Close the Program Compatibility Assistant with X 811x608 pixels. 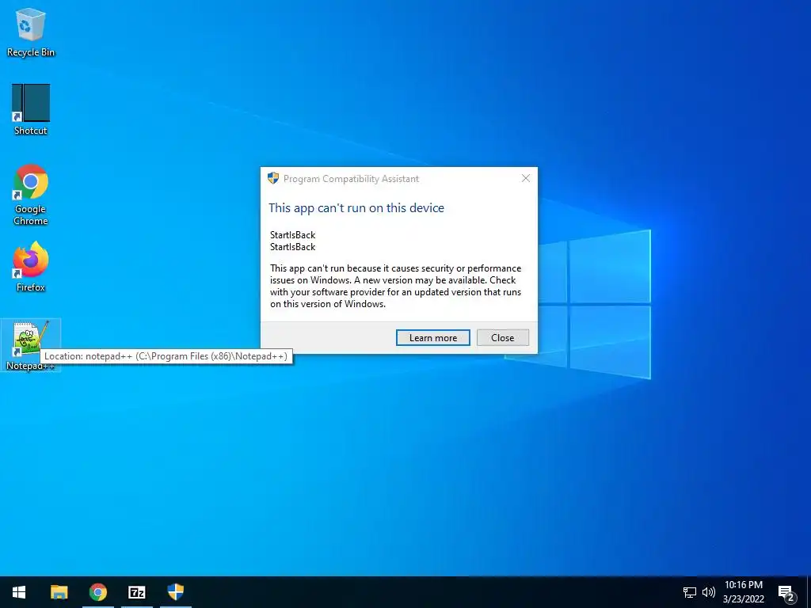526,178
